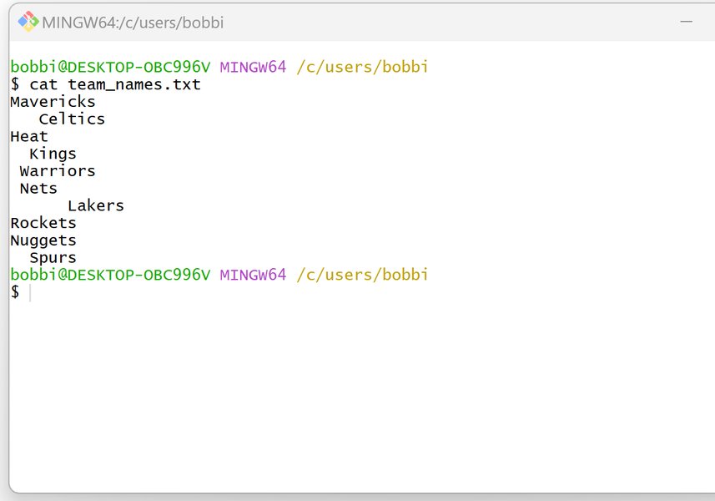The height and width of the screenshot is (501, 715).
Task: Click second prompt's /c/users/bobbi path
Action: point(362,275)
